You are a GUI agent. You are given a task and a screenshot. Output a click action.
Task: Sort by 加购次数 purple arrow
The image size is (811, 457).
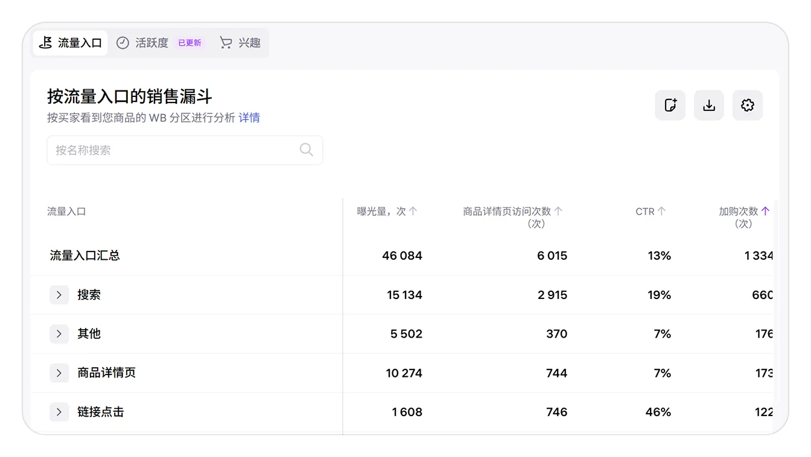pyautogui.click(x=765, y=212)
